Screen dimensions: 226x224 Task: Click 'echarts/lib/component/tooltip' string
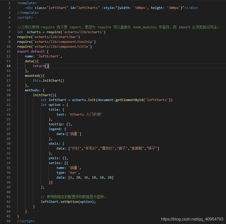coord(63,42)
